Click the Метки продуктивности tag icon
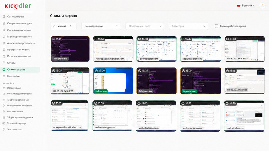Screen dimensions: 269x151 coord(4,93)
